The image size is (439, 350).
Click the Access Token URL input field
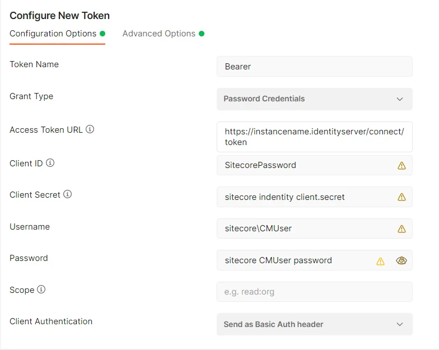tap(315, 137)
